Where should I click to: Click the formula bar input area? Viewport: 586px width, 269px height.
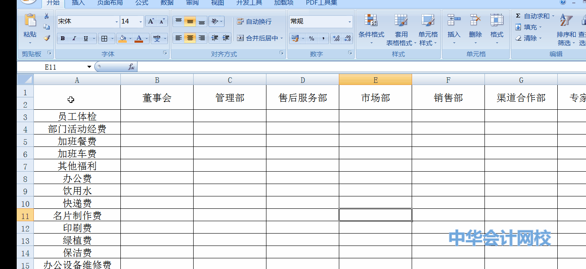click(362, 67)
